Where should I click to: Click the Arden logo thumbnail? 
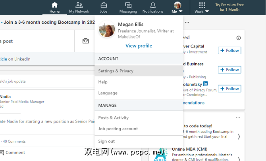(160, 155)
